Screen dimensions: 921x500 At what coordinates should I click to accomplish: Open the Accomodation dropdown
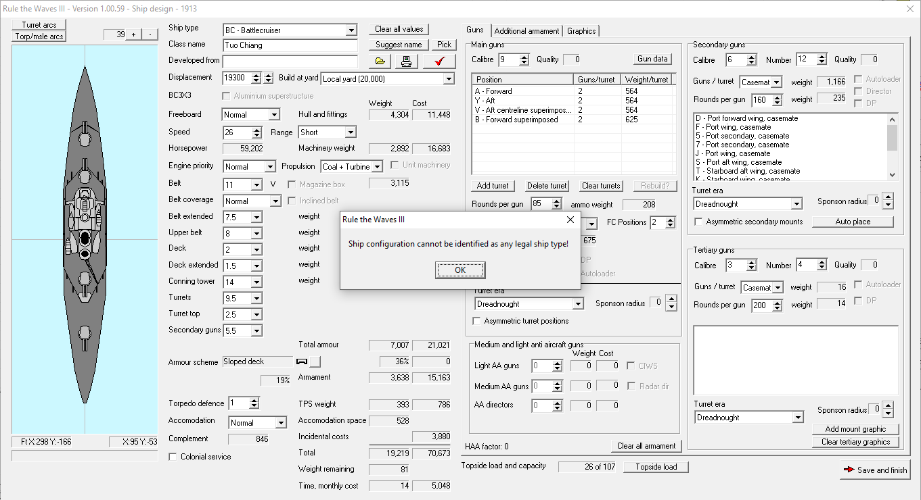(x=281, y=422)
